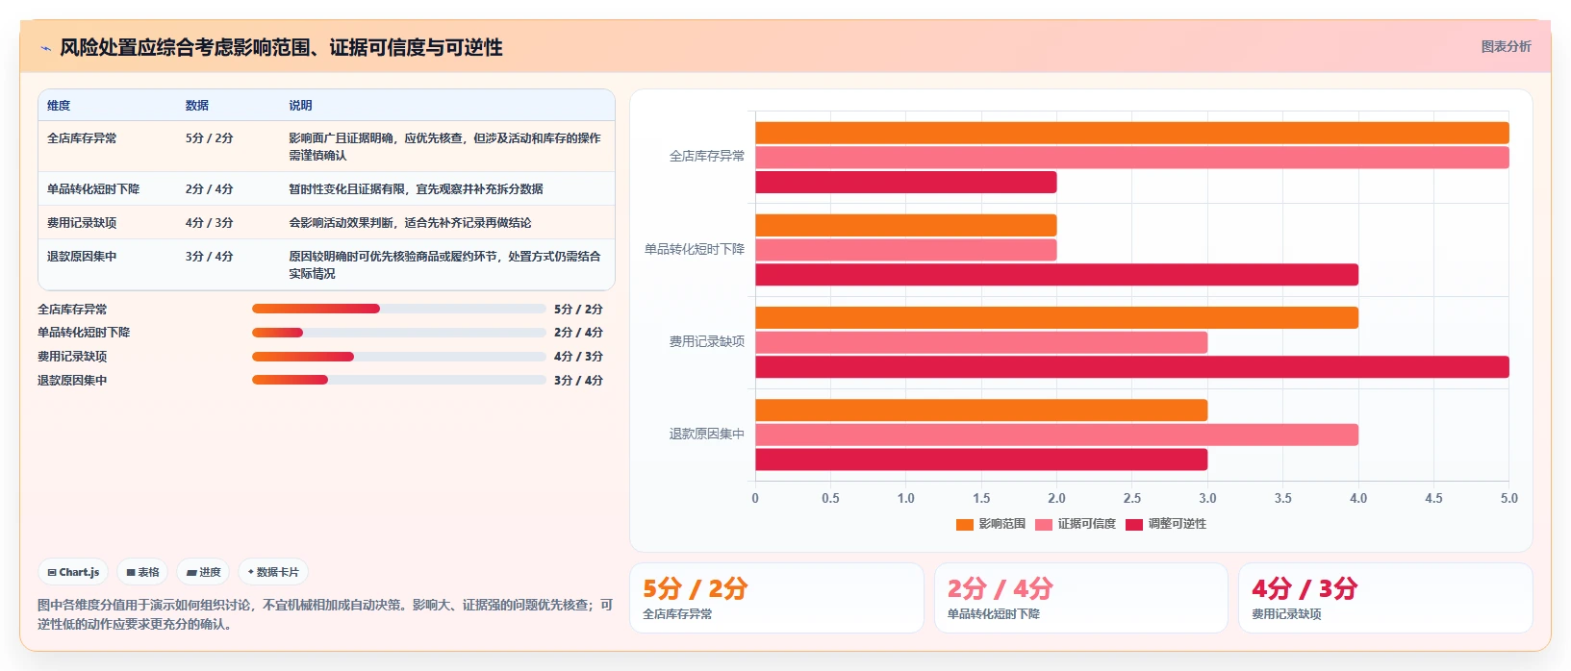Viewport: 1571px width, 671px height.
Task: Click the red 调整可逆性 bar for 退款原因集中
Action: pyautogui.click(x=981, y=460)
